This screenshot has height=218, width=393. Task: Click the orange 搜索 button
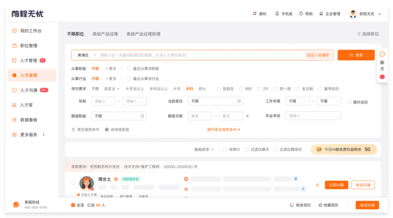356,55
